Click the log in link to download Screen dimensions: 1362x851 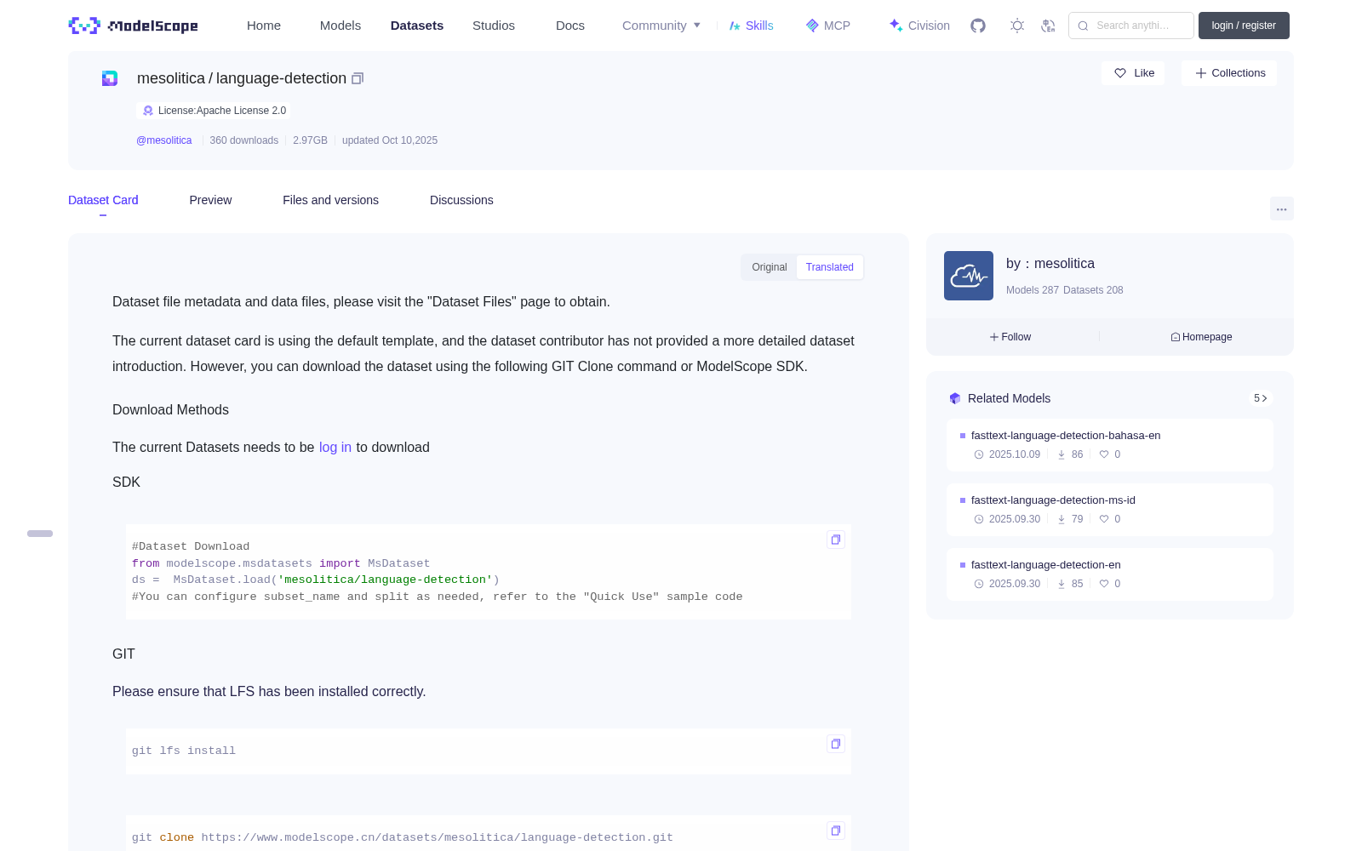(x=335, y=448)
